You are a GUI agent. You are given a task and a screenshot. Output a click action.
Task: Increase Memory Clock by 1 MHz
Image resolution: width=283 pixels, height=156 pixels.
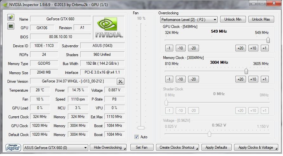click(x=265, y=79)
